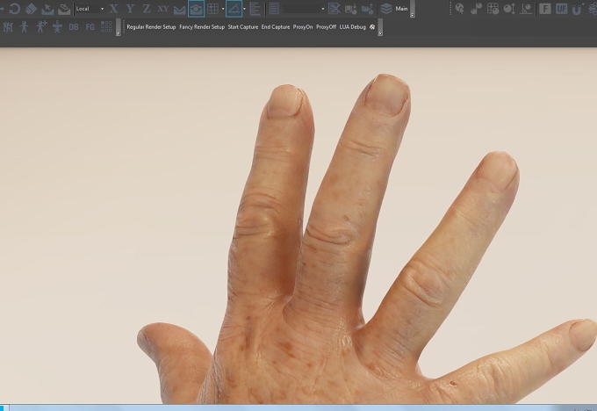Click the physics linked spheres icon

(476, 9)
